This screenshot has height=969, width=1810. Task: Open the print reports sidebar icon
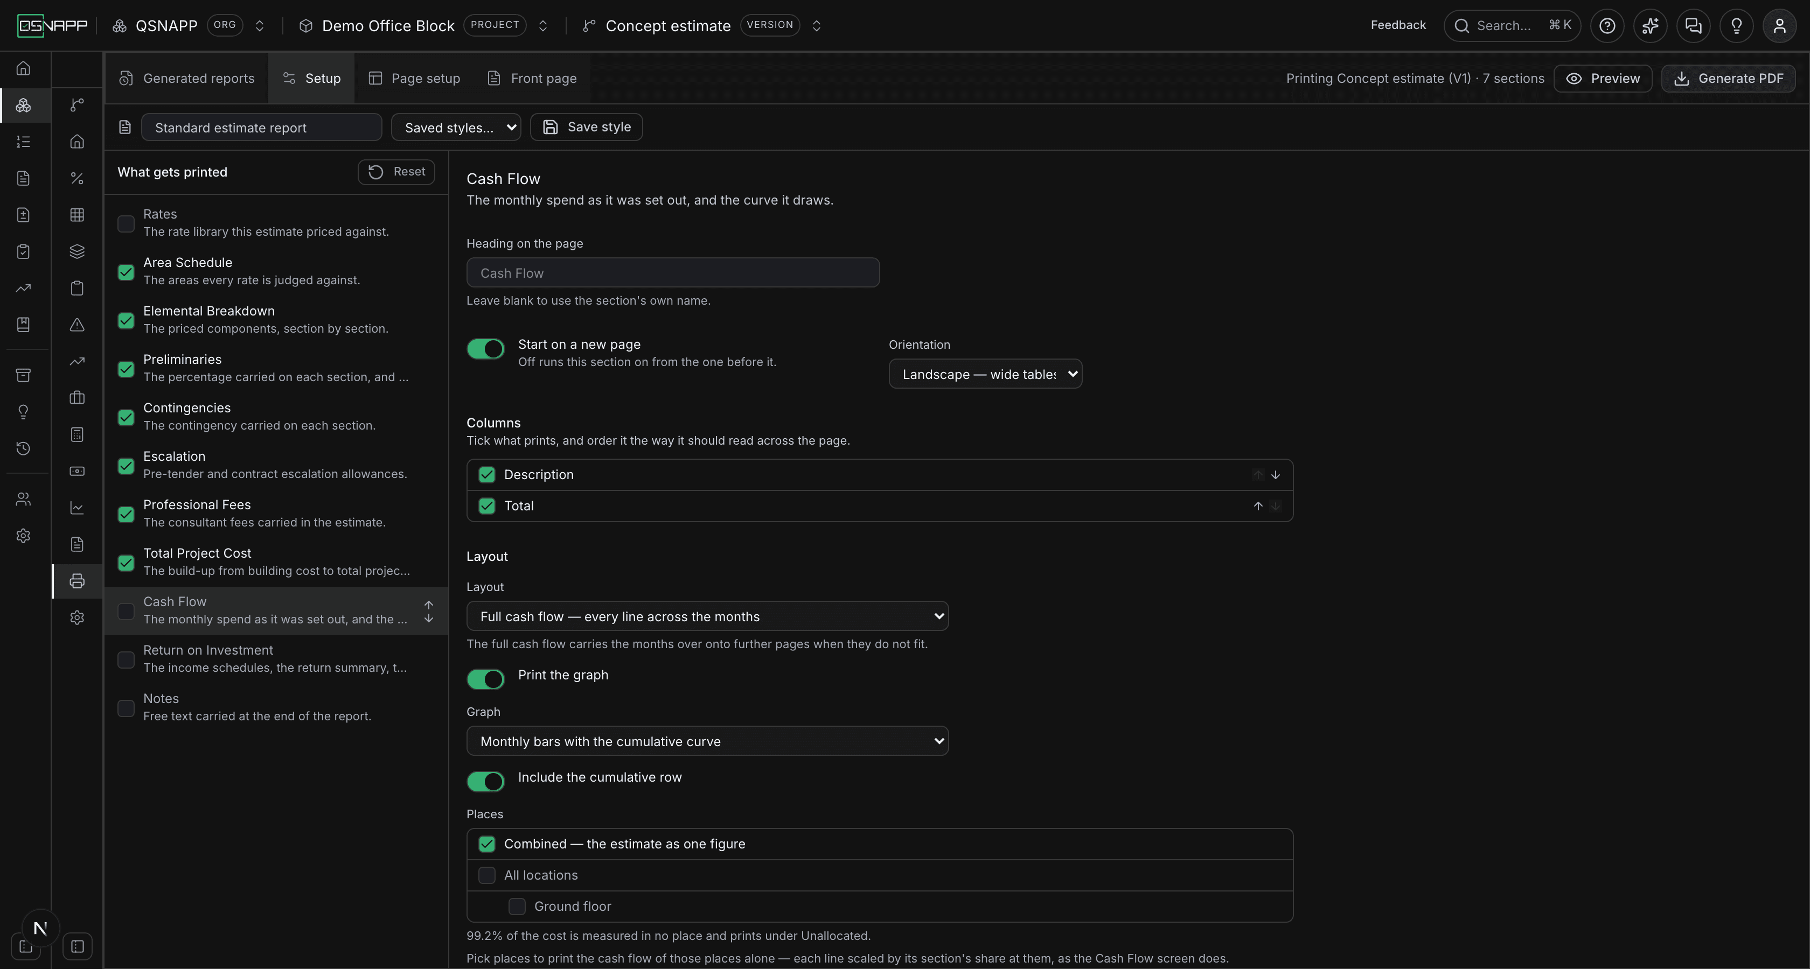pyautogui.click(x=77, y=581)
